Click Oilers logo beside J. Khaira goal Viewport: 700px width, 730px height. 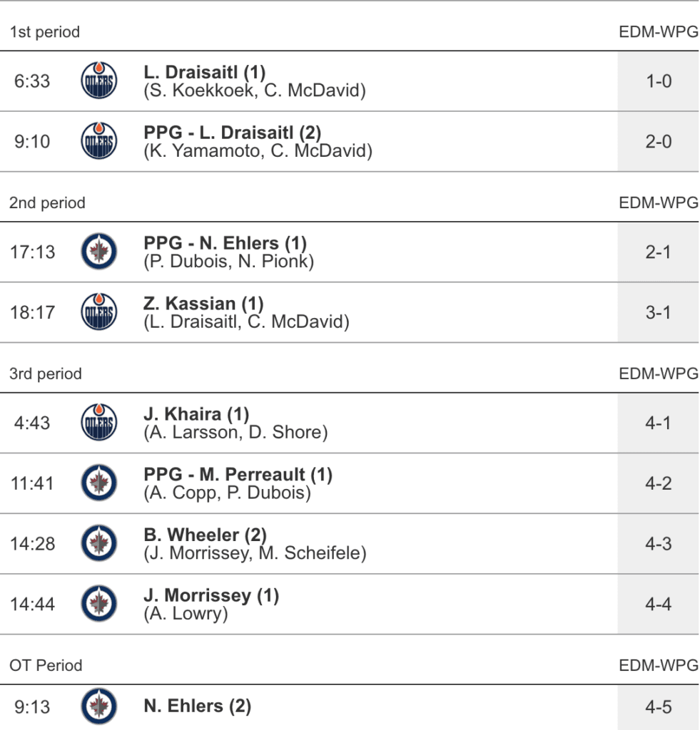pos(98,423)
